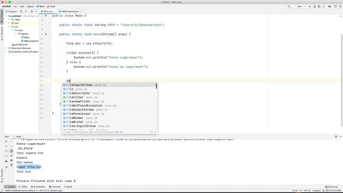This screenshot has height=193, width=343.
Task: Click the kiparo breadcrumb in navigation bar
Action: [x=31, y=6]
